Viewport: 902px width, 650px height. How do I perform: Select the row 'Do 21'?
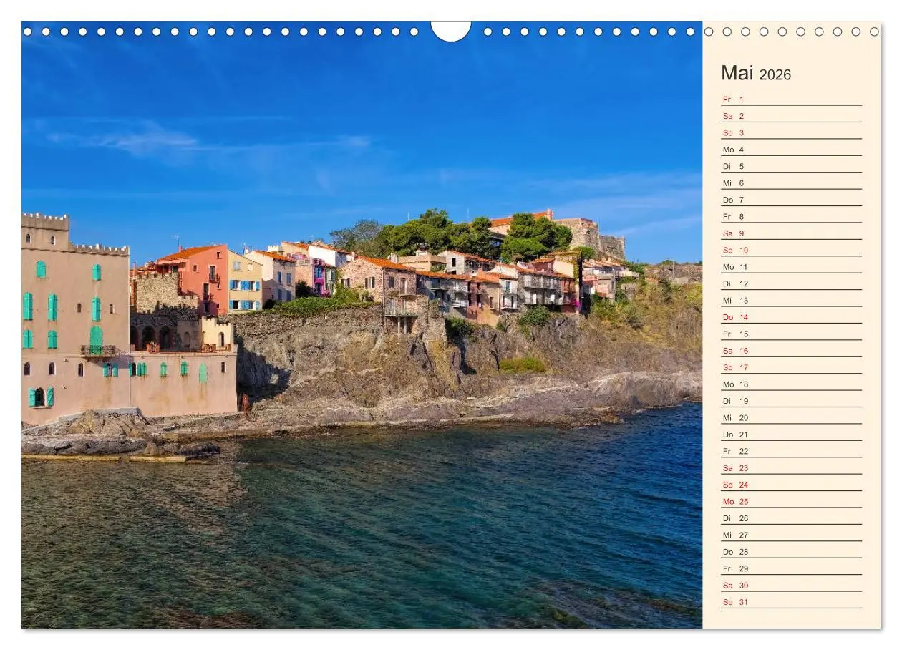[791, 434]
